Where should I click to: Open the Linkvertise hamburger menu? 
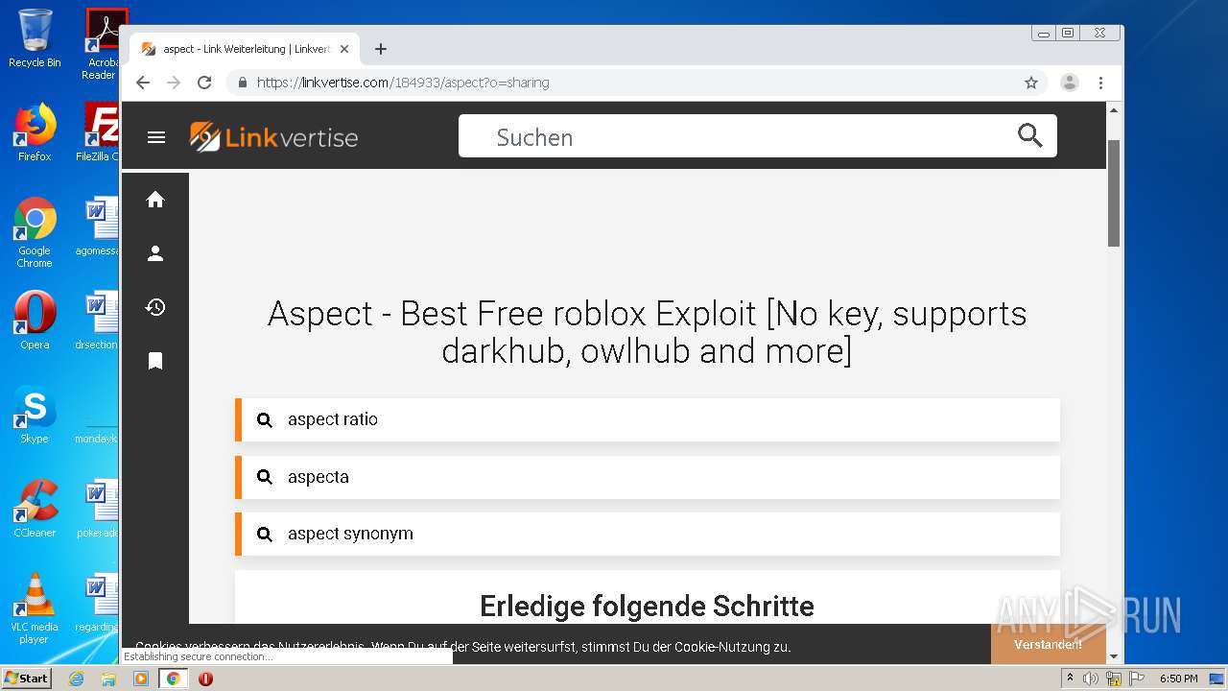point(156,137)
